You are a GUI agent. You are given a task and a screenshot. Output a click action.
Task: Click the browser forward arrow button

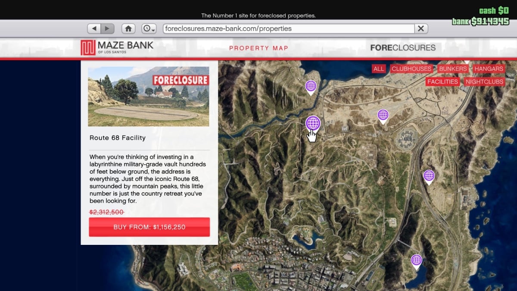[107, 28]
